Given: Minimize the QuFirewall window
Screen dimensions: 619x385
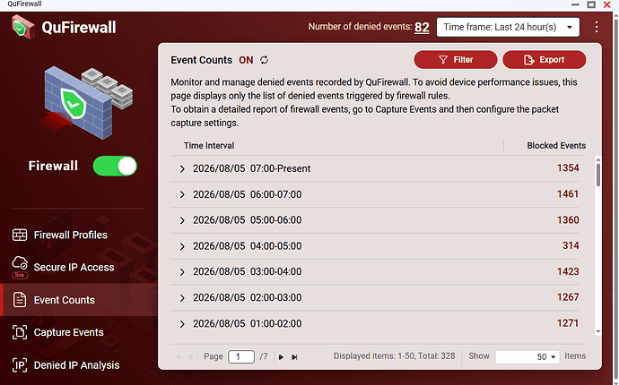Looking at the screenshot, I should [x=575, y=4].
